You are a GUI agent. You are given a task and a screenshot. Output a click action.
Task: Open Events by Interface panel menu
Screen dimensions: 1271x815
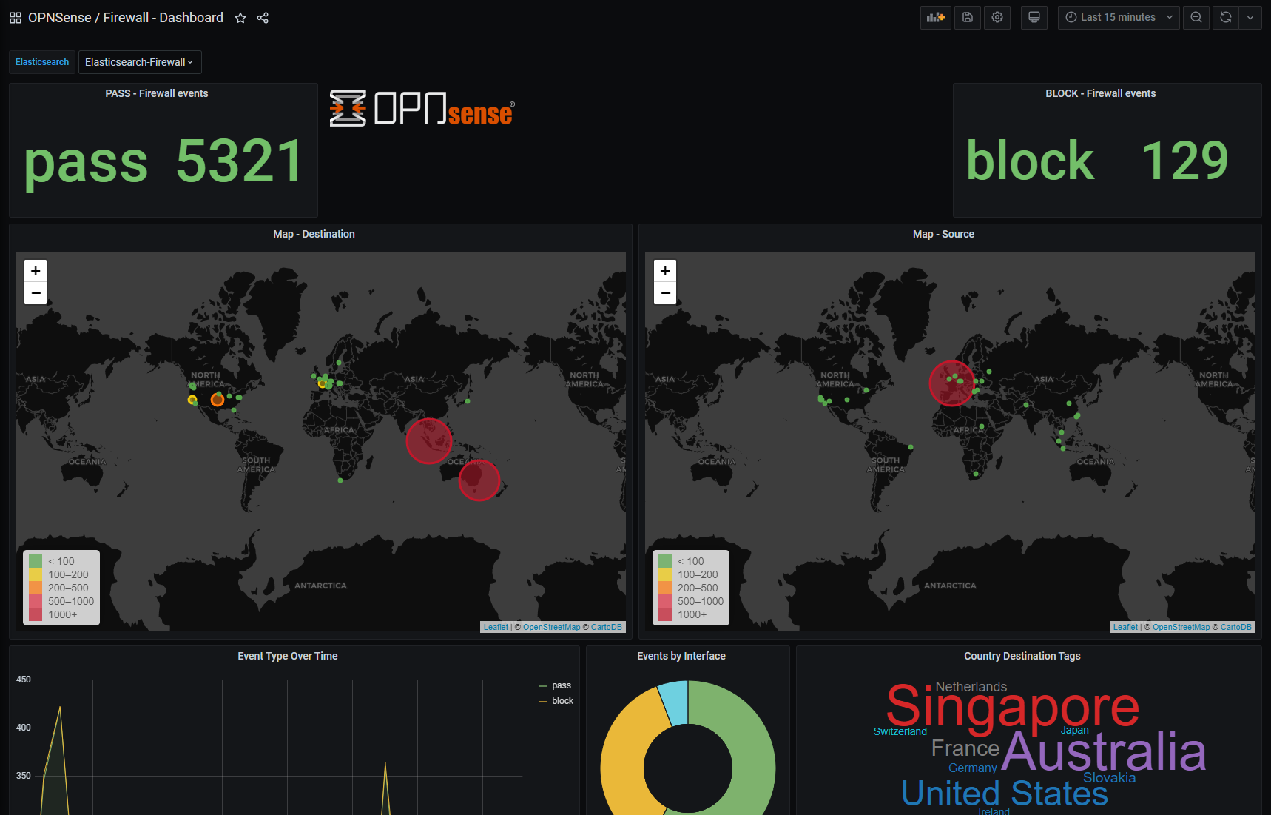point(681,656)
